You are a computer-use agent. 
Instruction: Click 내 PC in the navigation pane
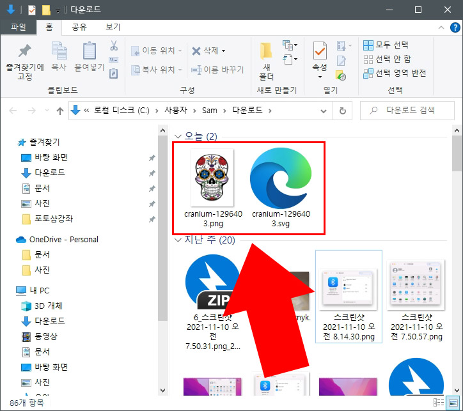(x=33, y=291)
